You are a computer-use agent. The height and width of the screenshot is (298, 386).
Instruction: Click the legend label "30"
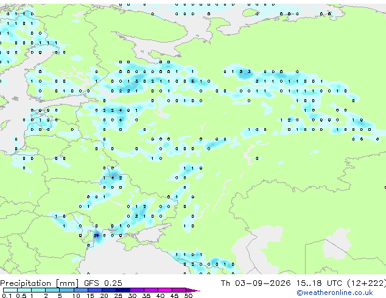pyautogui.click(x=132, y=296)
